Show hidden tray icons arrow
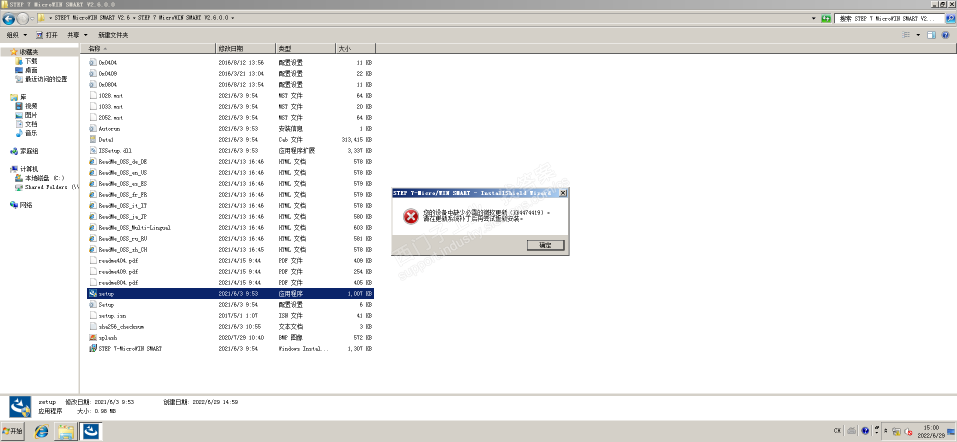Viewport: 957px width, 442px height. (885, 431)
